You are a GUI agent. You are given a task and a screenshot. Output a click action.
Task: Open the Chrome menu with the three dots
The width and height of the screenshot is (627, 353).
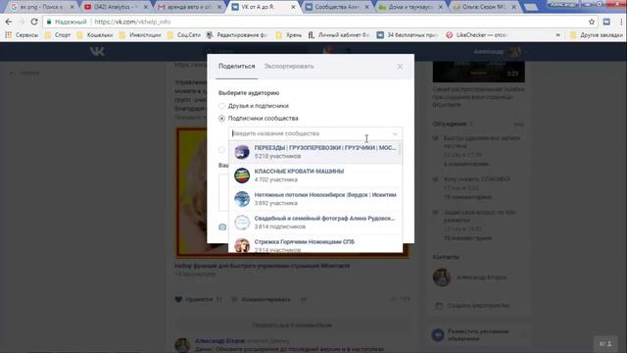[x=621, y=22]
